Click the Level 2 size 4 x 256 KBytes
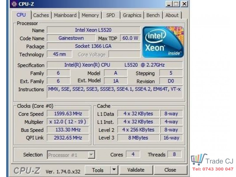Viewport: 236px width, 177px height. (x=138, y=130)
